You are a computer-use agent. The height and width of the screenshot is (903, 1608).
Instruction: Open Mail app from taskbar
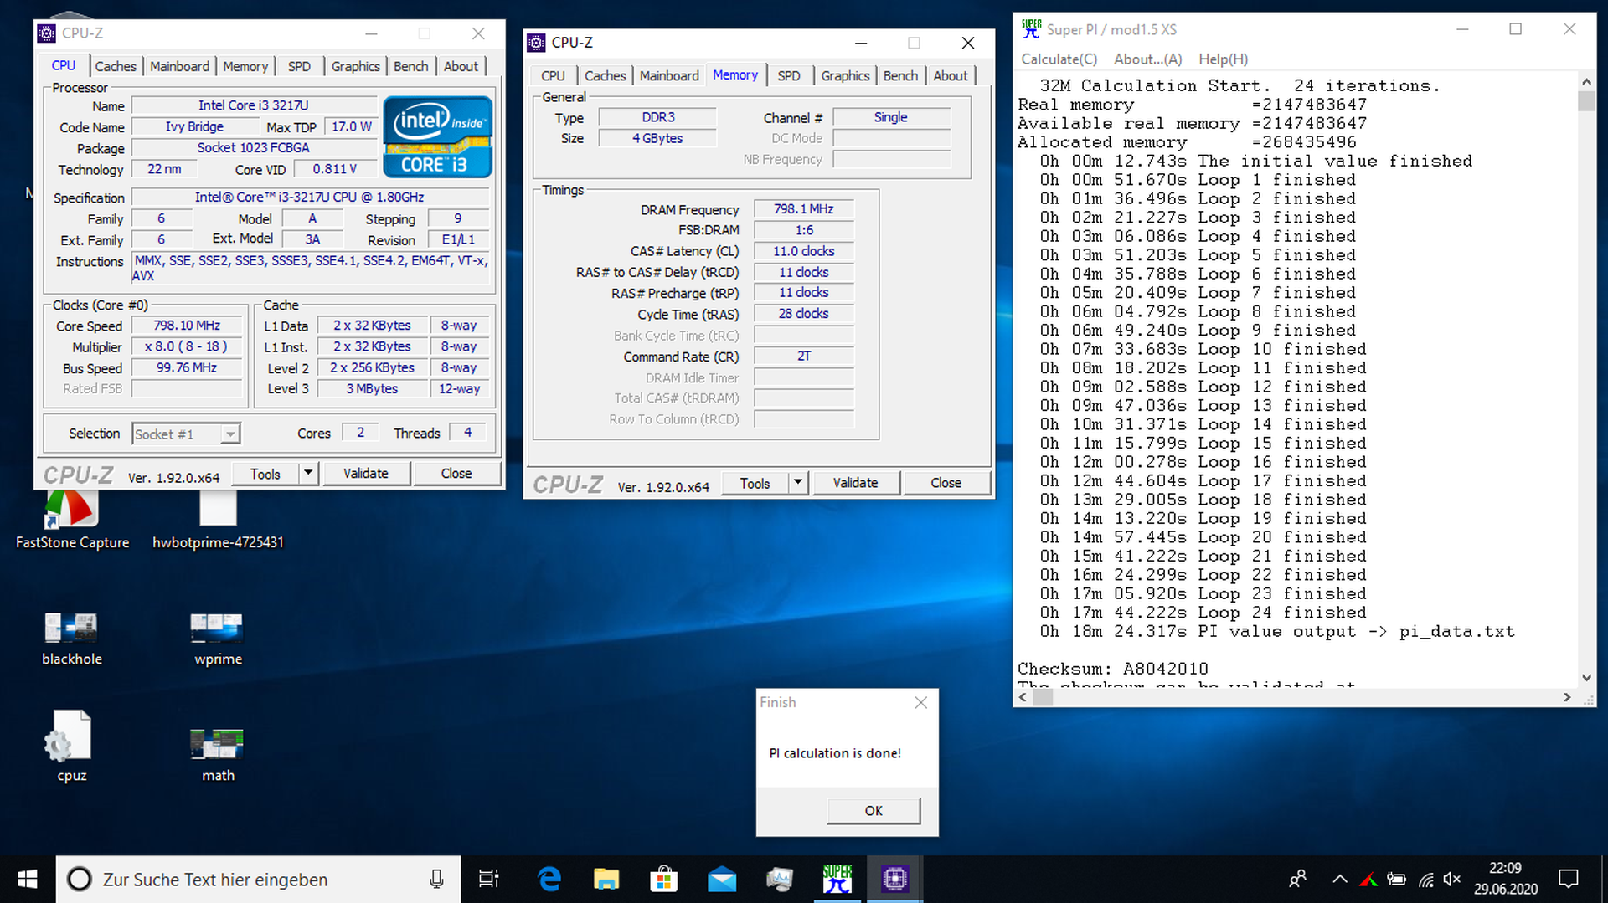click(721, 879)
